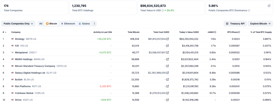
Task: Click the Metaplanet Japan flag icon
Action: click(x=12, y=52)
